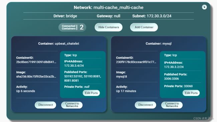Click ContainerID 2bc8bee719913091d8d841... value
The width and height of the screenshot is (217, 122).
pyautogui.click(x=36, y=62)
